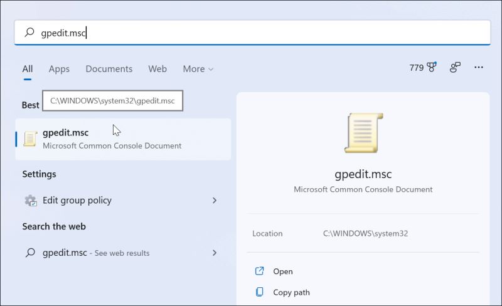
Task: Open the three-dot options menu
Action: click(x=479, y=67)
